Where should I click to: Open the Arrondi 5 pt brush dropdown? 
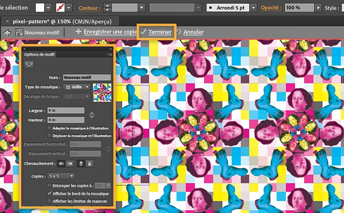253,8
